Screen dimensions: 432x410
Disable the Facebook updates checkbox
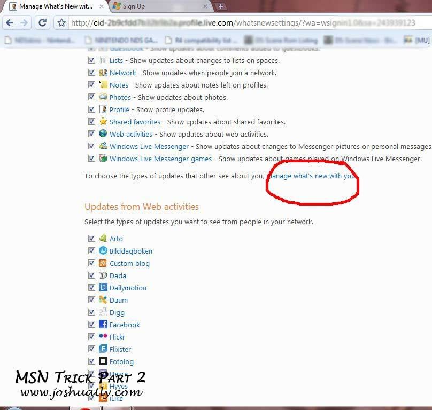coord(91,325)
